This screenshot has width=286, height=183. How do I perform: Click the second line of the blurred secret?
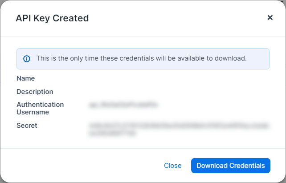pos(112,133)
